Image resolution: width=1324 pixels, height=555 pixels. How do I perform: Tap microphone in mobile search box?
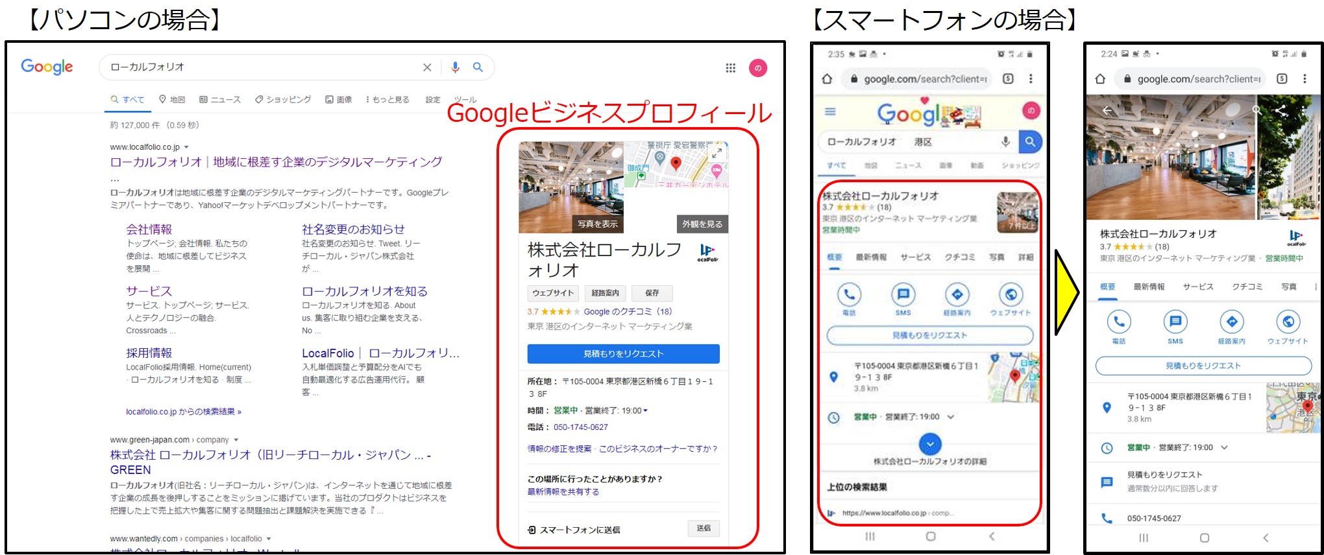tap(1005, 141)
